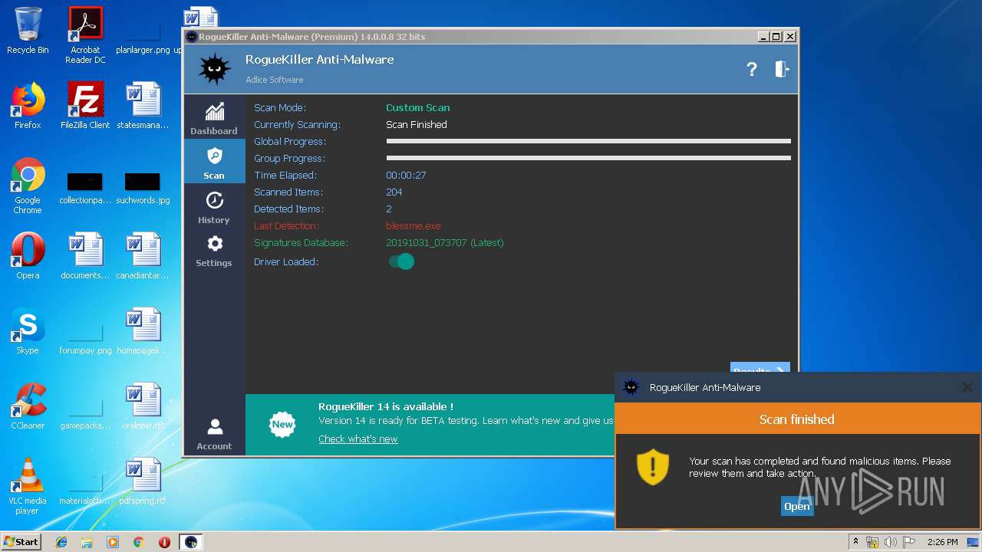
Task: Click the signatures database version text
Action: pos(445,242)
